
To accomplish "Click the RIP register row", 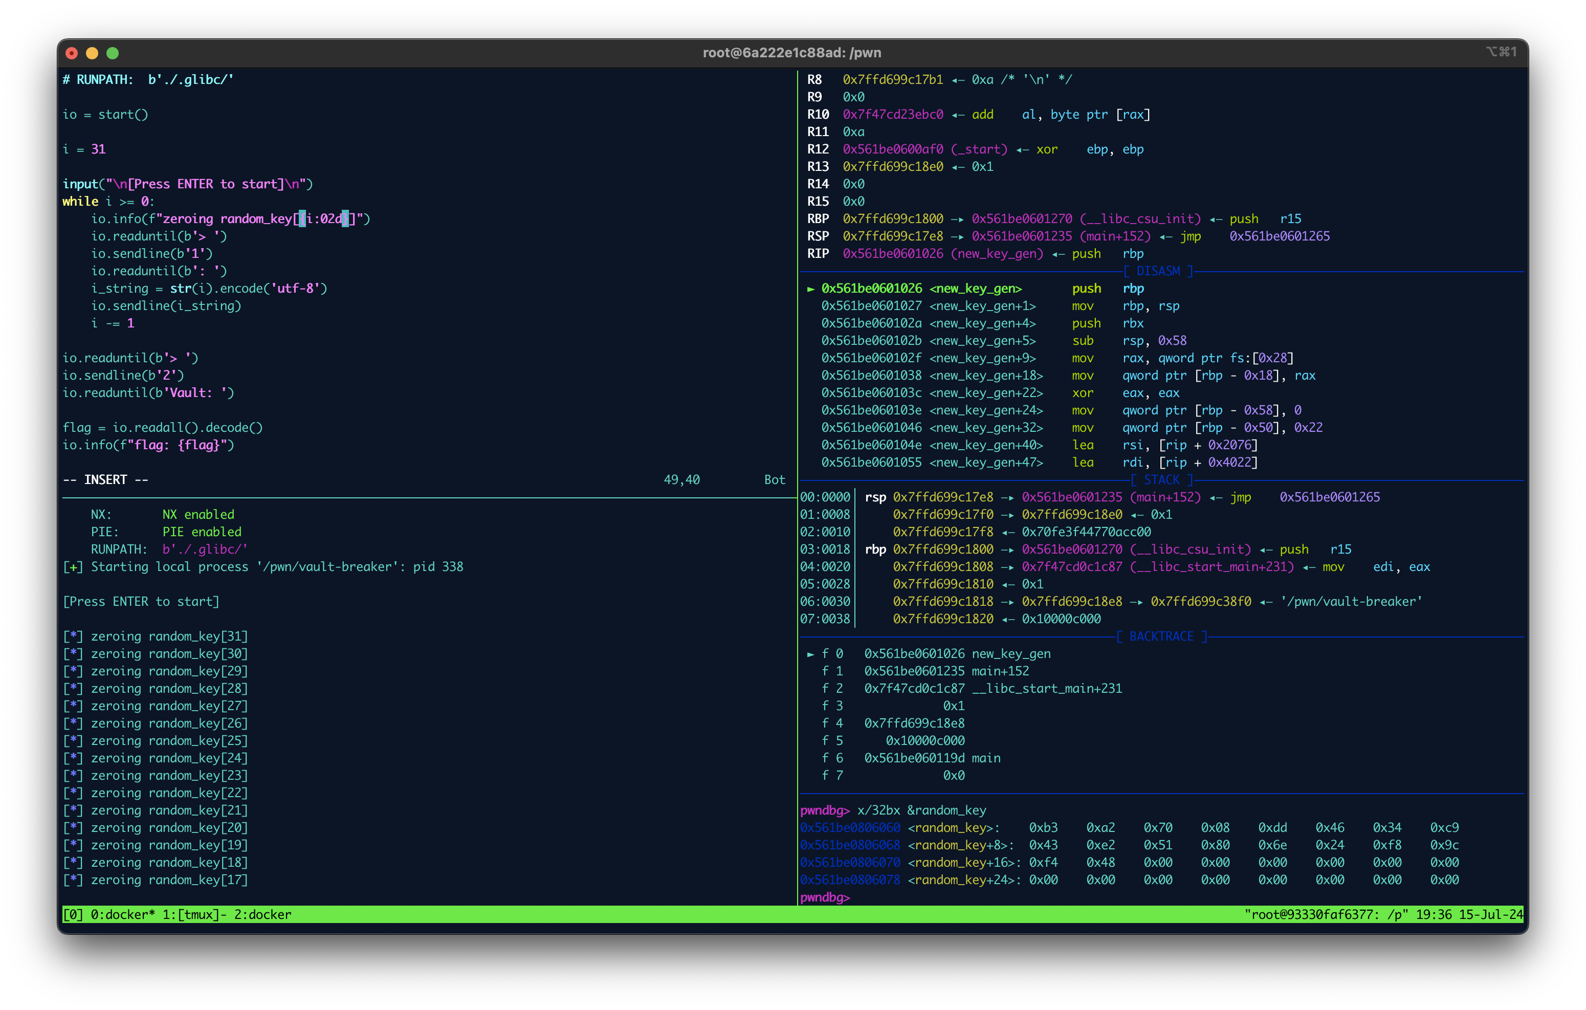I will [x=976, y=254].
